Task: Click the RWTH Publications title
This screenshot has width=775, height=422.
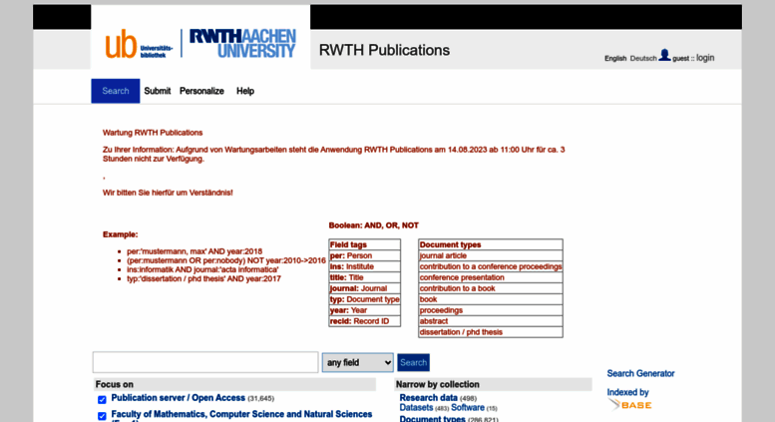Action: [384, 50]
